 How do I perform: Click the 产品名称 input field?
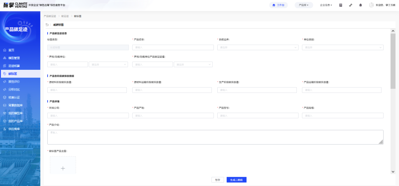(173, 47)
